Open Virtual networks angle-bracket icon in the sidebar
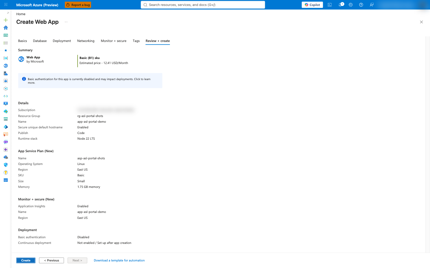 6,96
